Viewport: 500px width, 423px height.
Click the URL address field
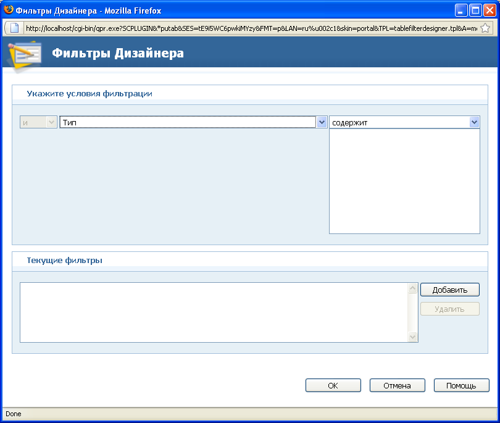[x=251, y=28]
